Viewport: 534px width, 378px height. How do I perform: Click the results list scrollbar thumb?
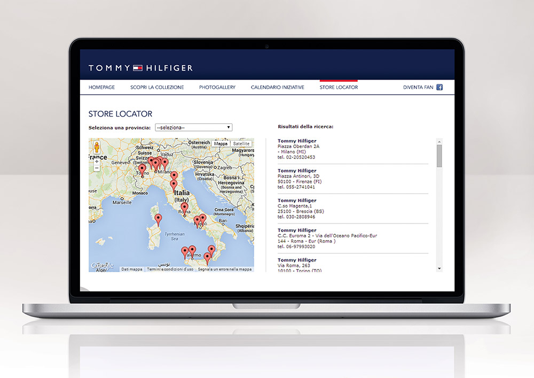click(x=439, y=156)
